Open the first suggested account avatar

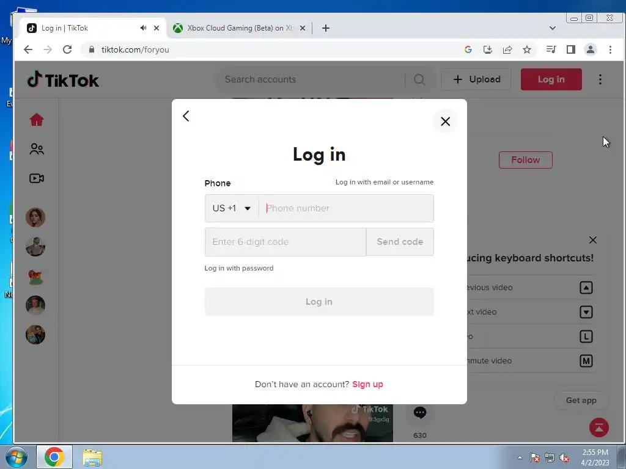(x=35, y=217)
